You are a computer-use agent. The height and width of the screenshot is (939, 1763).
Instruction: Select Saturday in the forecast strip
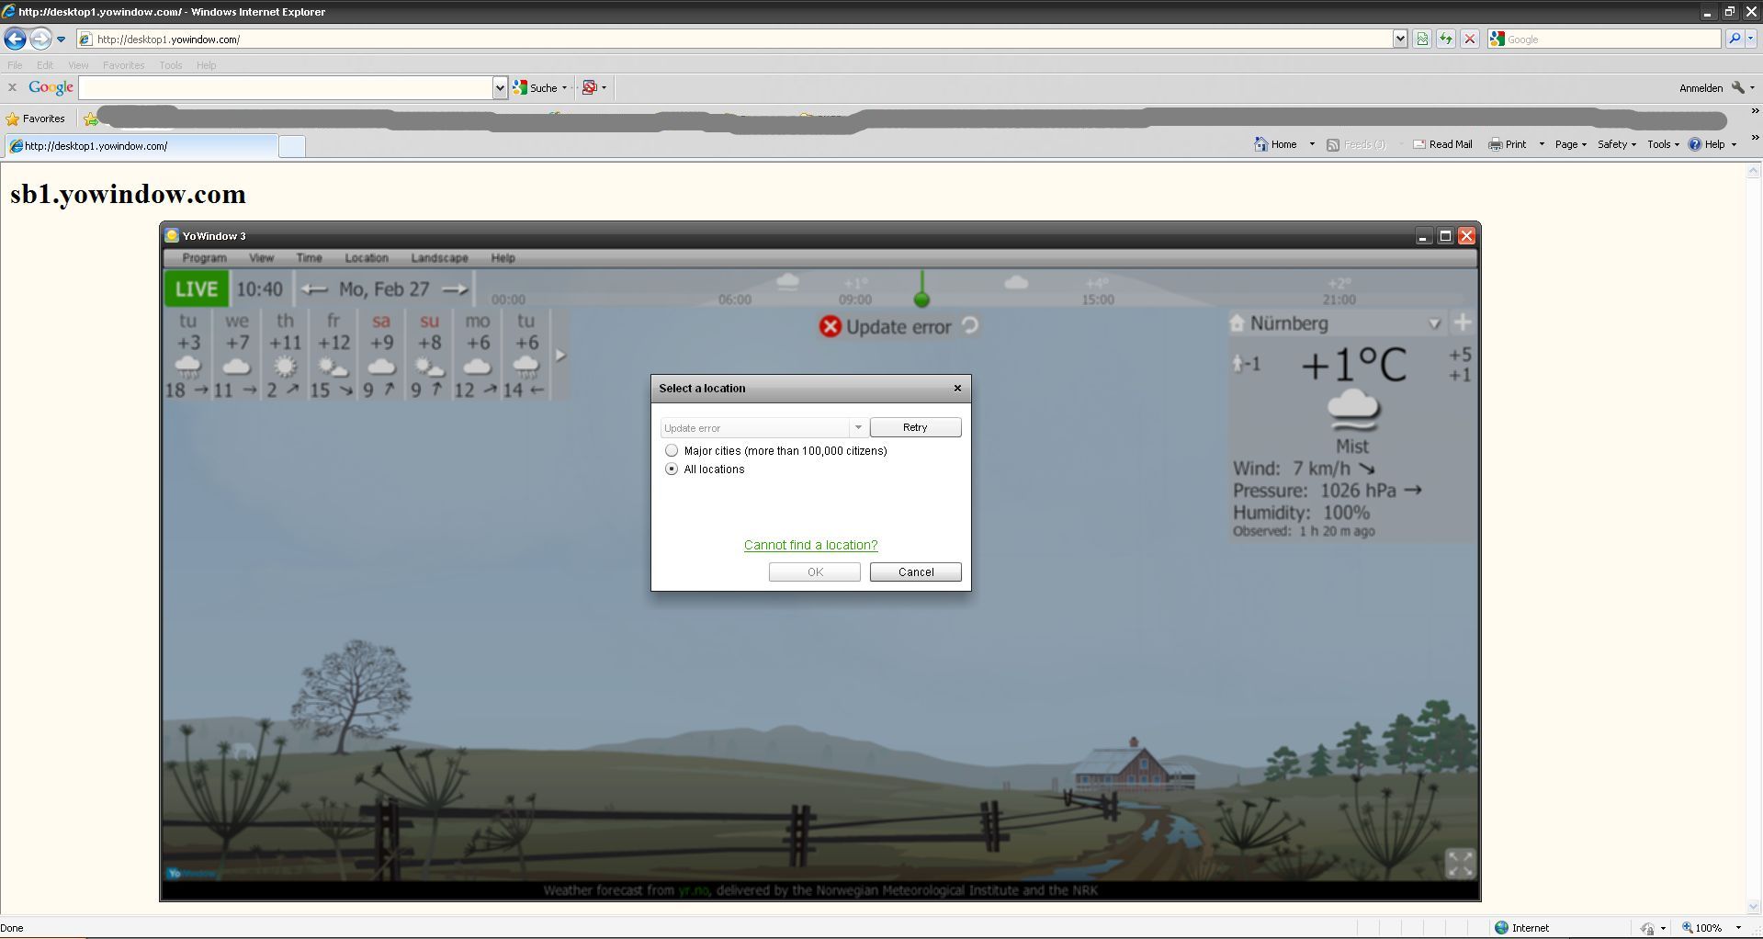click(x=381, y=356)
